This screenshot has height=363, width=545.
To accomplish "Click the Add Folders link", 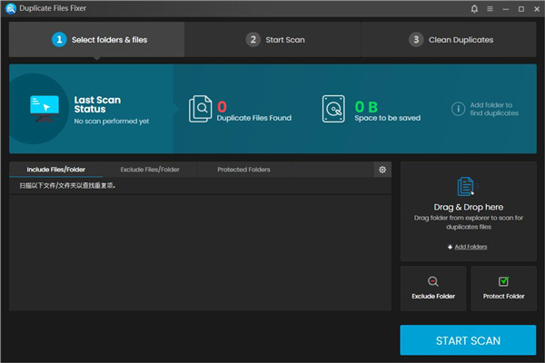I will [471, 247].
